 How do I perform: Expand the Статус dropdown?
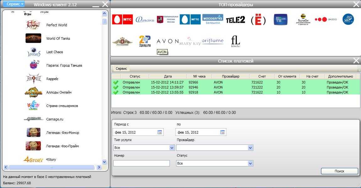(x=251, y=163)
